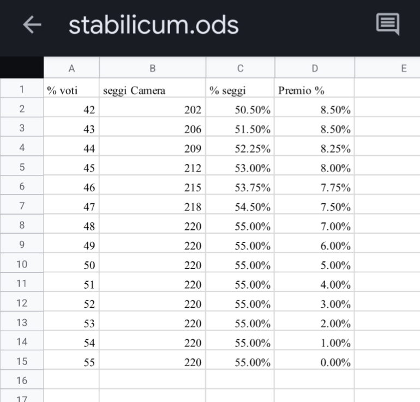
Task: Select the "Premio %" header cell
Action: point(315,88)
